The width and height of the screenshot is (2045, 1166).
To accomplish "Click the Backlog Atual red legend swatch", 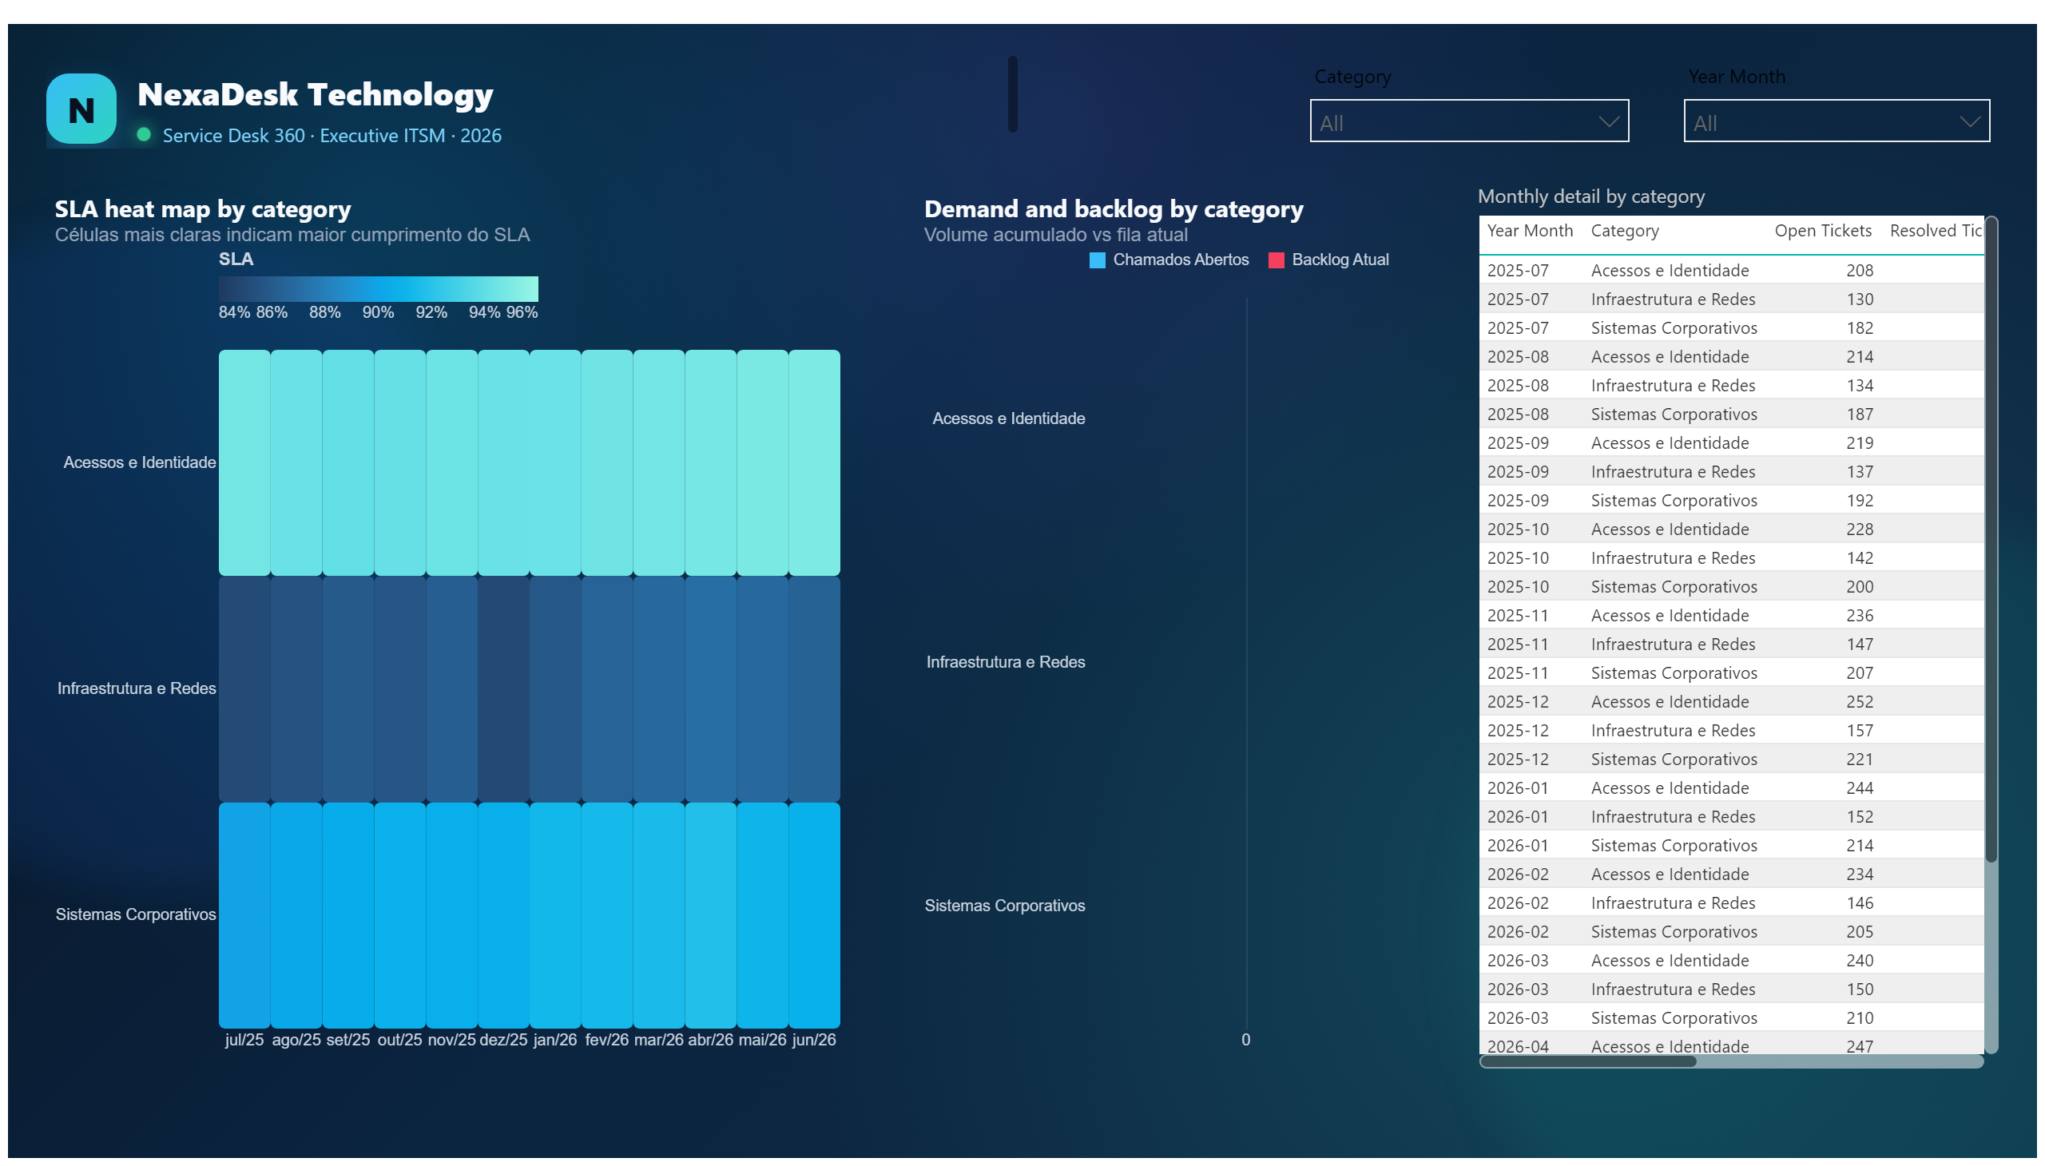I will coord(1276,260).
